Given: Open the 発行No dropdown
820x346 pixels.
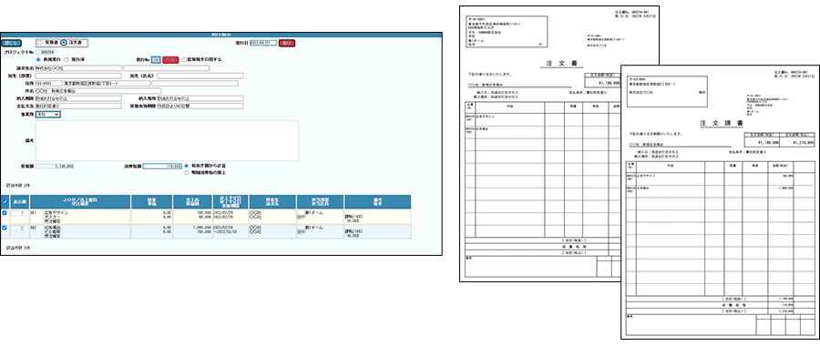Looking at the screenshot, I should click(155, 60).
